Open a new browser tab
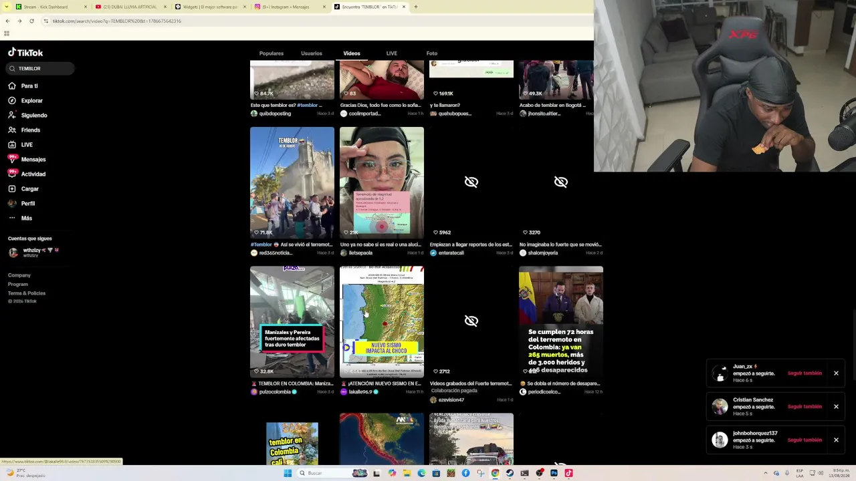 tap(415, 7)
